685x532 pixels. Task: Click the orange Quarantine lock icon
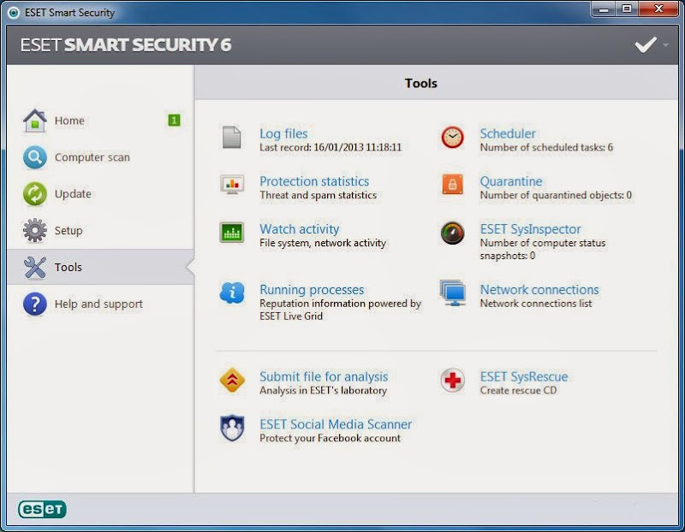pos(453,184)
